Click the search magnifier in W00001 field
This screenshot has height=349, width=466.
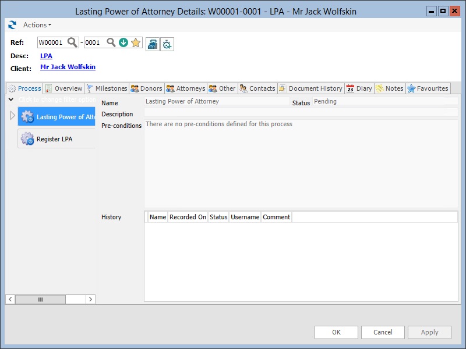[72, 42]
